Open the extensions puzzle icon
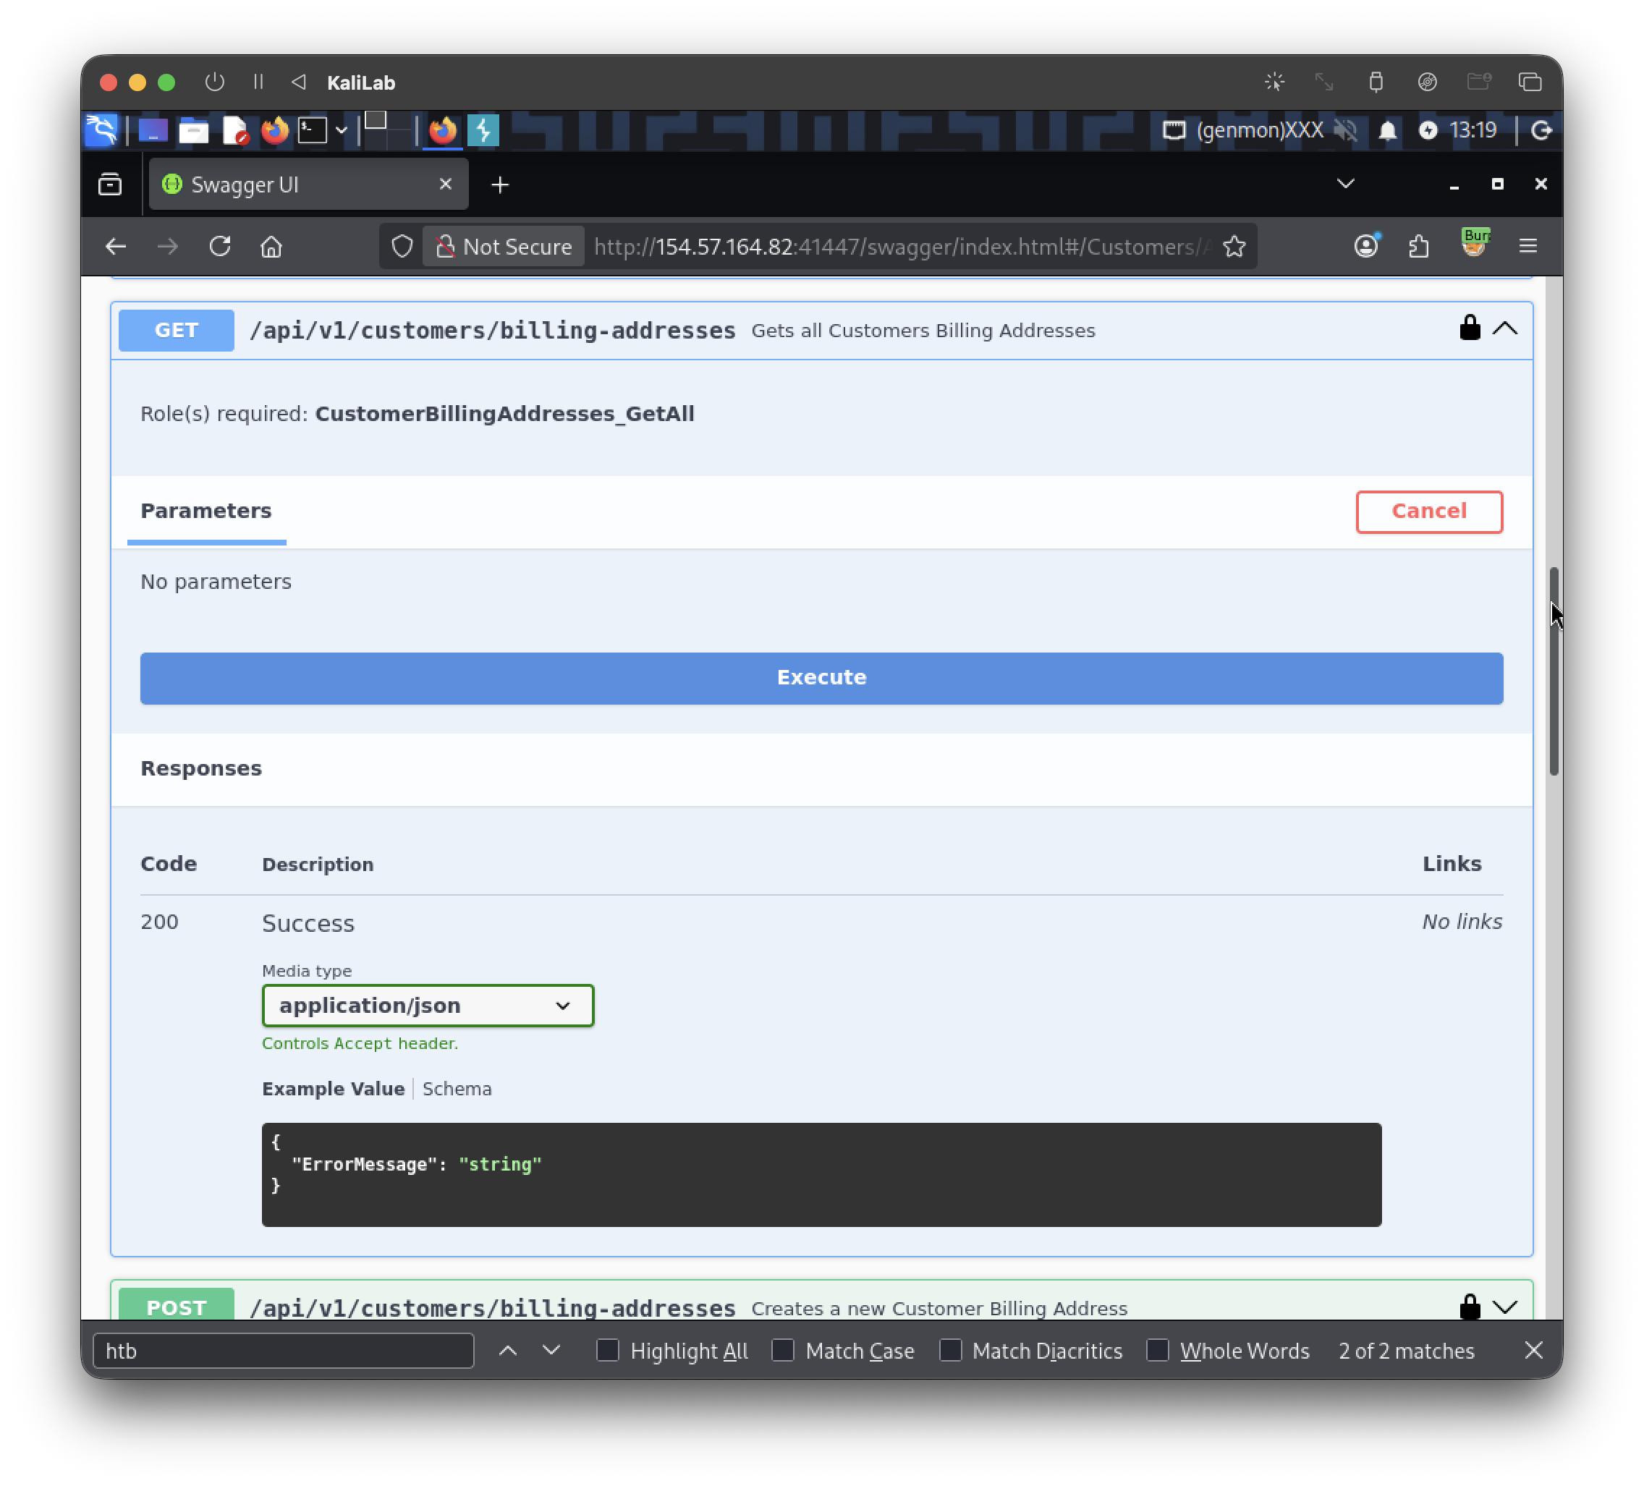 point(1419,246)
